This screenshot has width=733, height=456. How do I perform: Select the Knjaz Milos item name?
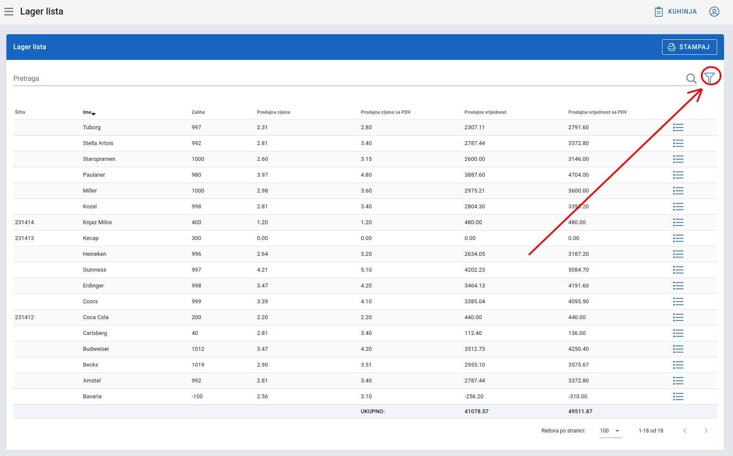pyautogui.click(x=98, y=222)
